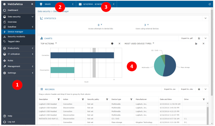Click the refresh icon in top bar

pyautogui.click(x=210, y=4)
